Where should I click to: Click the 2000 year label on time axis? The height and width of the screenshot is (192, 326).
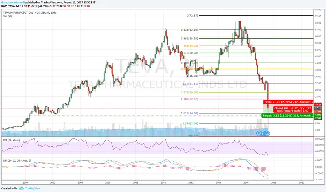point(25,183)
